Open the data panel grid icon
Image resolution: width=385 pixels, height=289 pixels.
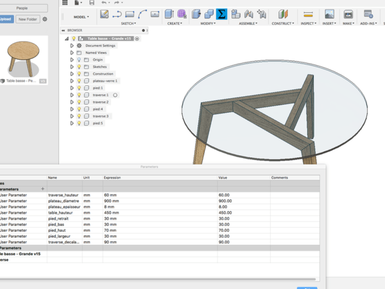point(65,3)
